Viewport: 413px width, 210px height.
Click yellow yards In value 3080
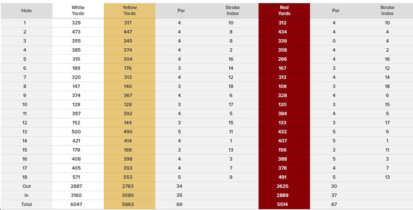tap(128, 195)
